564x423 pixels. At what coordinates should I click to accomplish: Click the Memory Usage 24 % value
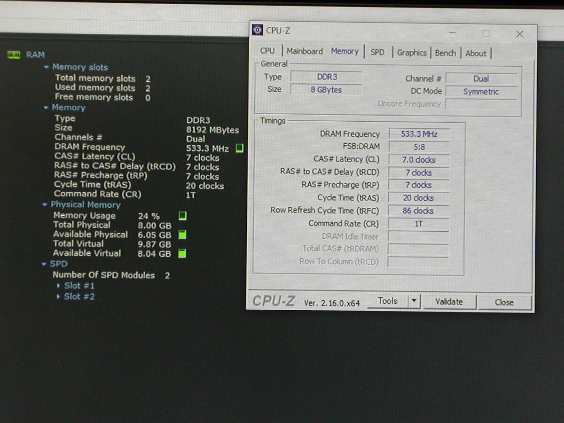149,216
